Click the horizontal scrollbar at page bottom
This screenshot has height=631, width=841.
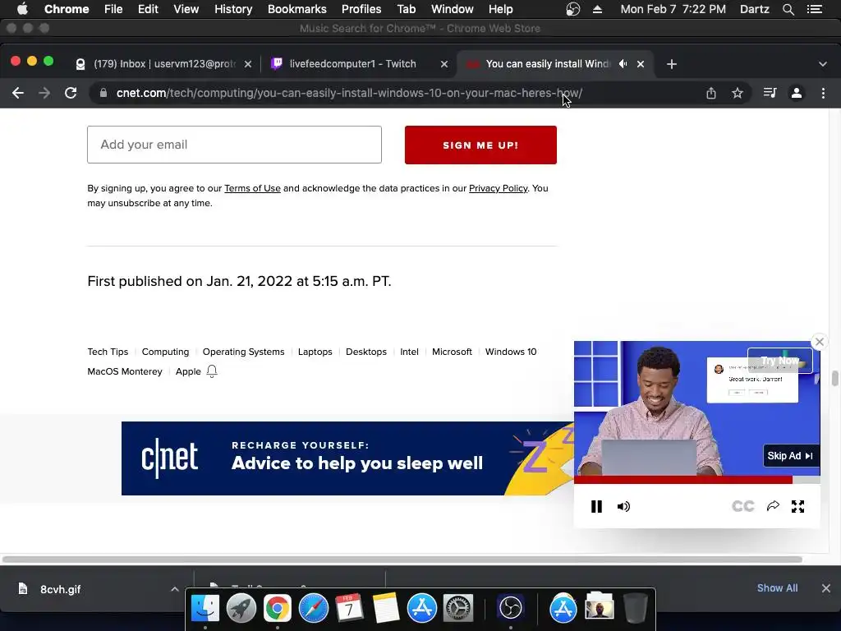402,559
